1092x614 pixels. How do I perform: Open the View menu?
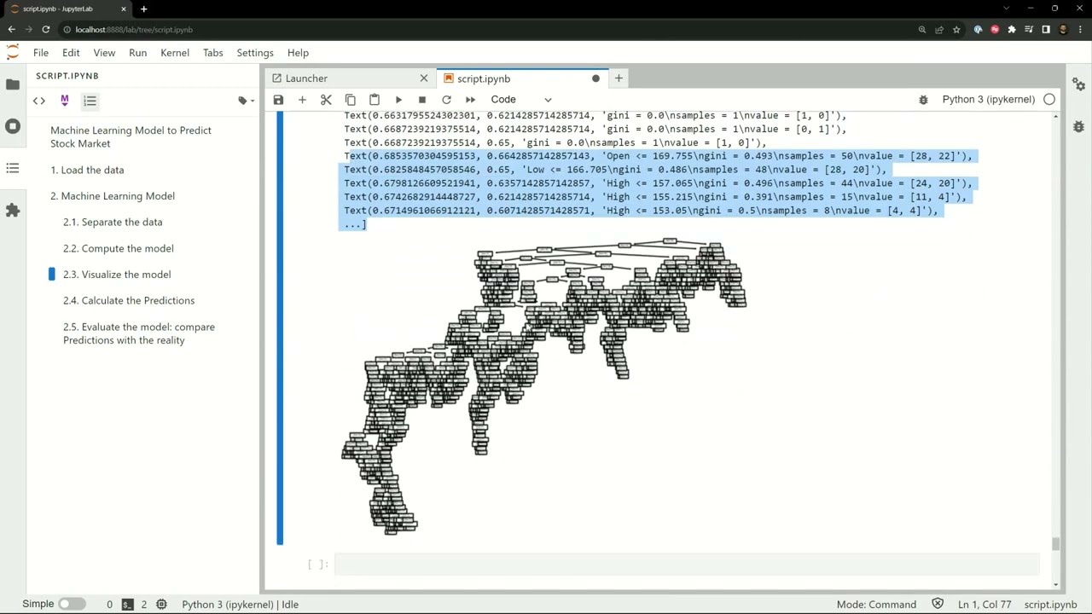point(104,53)
